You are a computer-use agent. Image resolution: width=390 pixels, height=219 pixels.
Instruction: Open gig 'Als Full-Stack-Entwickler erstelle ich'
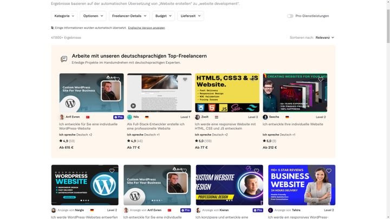tap(155, 126)
